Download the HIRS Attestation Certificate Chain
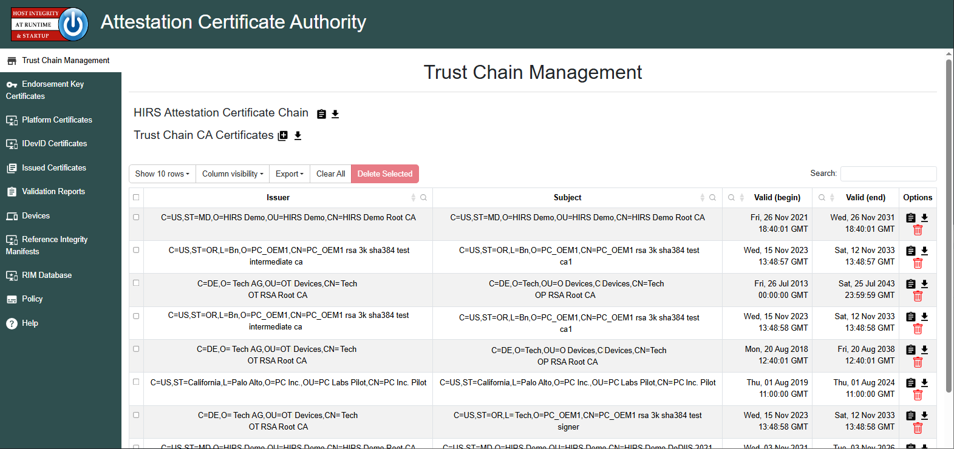The height and width of the screenshot is (449, 954). (335, 114)
